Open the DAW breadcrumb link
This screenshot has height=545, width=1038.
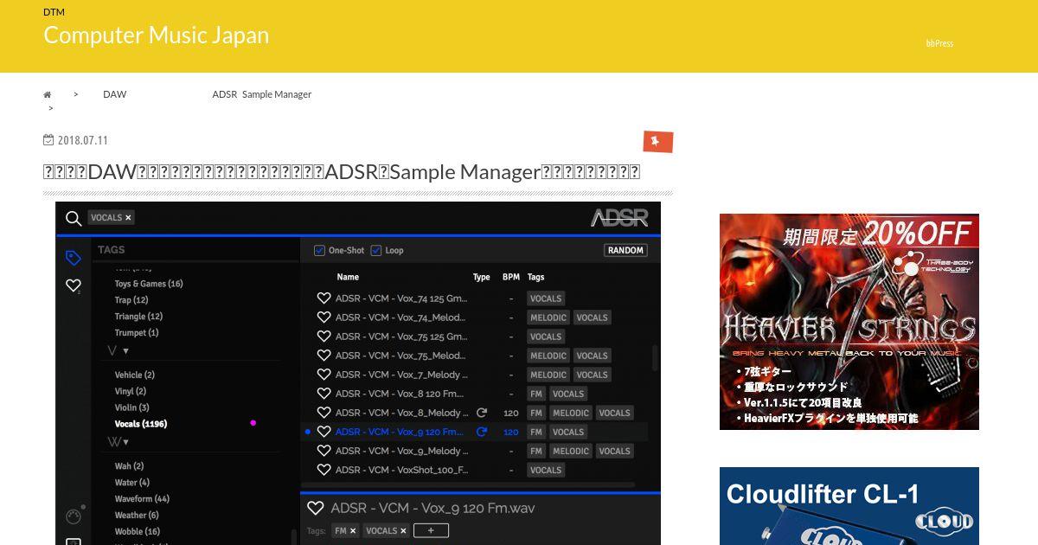[x=114, y=94]
